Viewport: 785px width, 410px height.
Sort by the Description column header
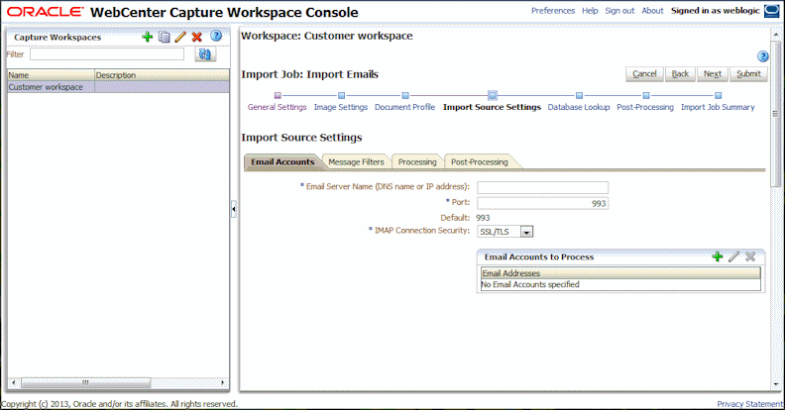[x=163, y=75]
